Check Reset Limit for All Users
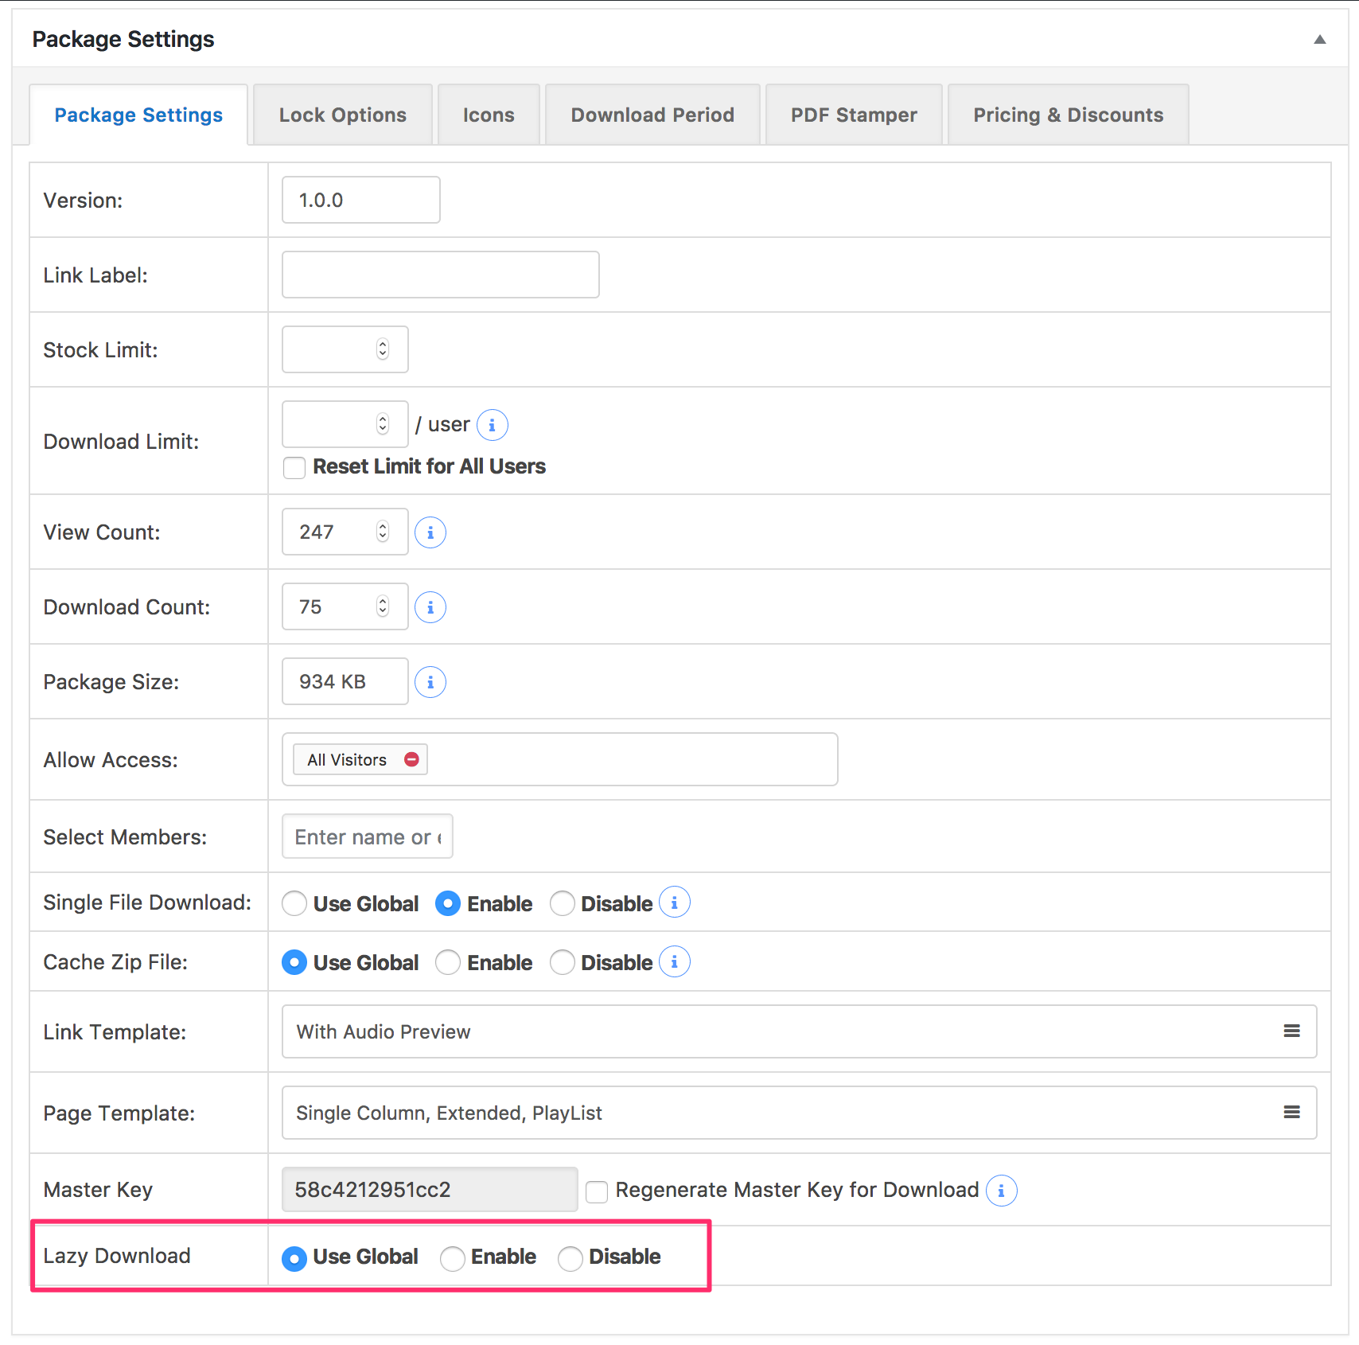Image resolution: width=1359 pixels, height=1345 pixels. click(294, 467)
